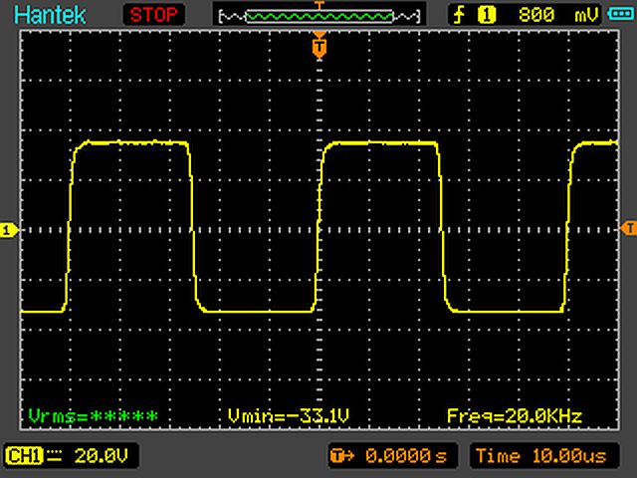The width and height of the screenshot is (637, 478).
Task: Click the CH1 channel label badge
Action: coord(24,456)
